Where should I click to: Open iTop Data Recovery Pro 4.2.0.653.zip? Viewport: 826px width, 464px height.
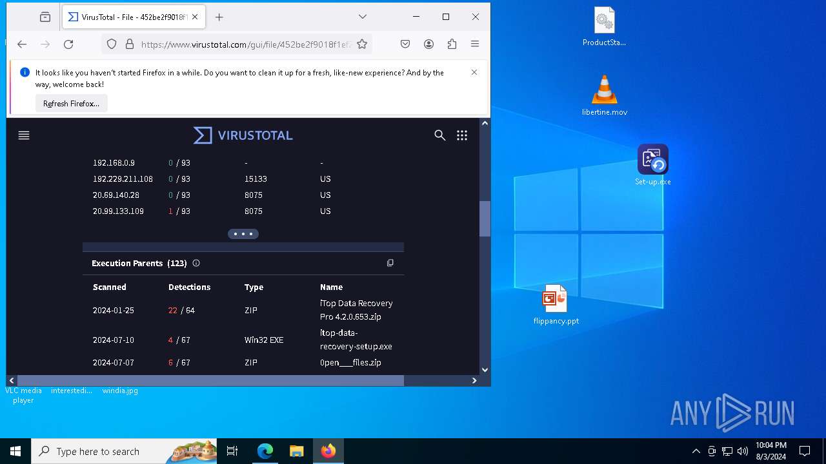pos(356,310)
